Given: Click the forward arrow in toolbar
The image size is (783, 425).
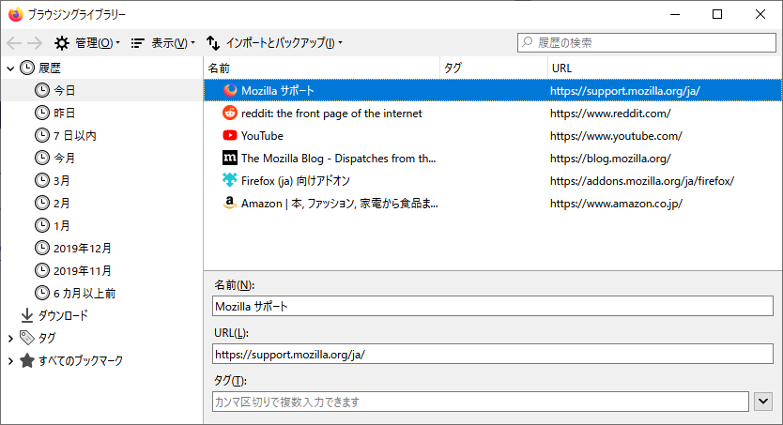Looking at the screenshot, I should tap(35, 43).
